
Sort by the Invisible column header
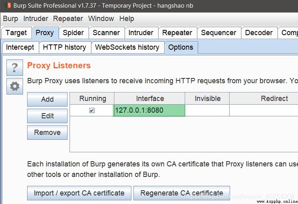coord(207,99)
